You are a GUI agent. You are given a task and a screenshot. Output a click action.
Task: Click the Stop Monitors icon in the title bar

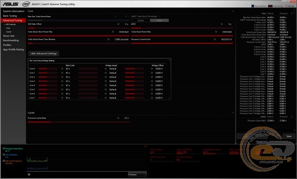click(x=252, y=6)
